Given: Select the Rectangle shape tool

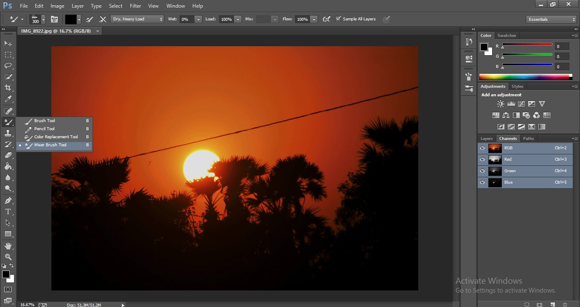Looking at the screenshot, I should tap(8, 234).
